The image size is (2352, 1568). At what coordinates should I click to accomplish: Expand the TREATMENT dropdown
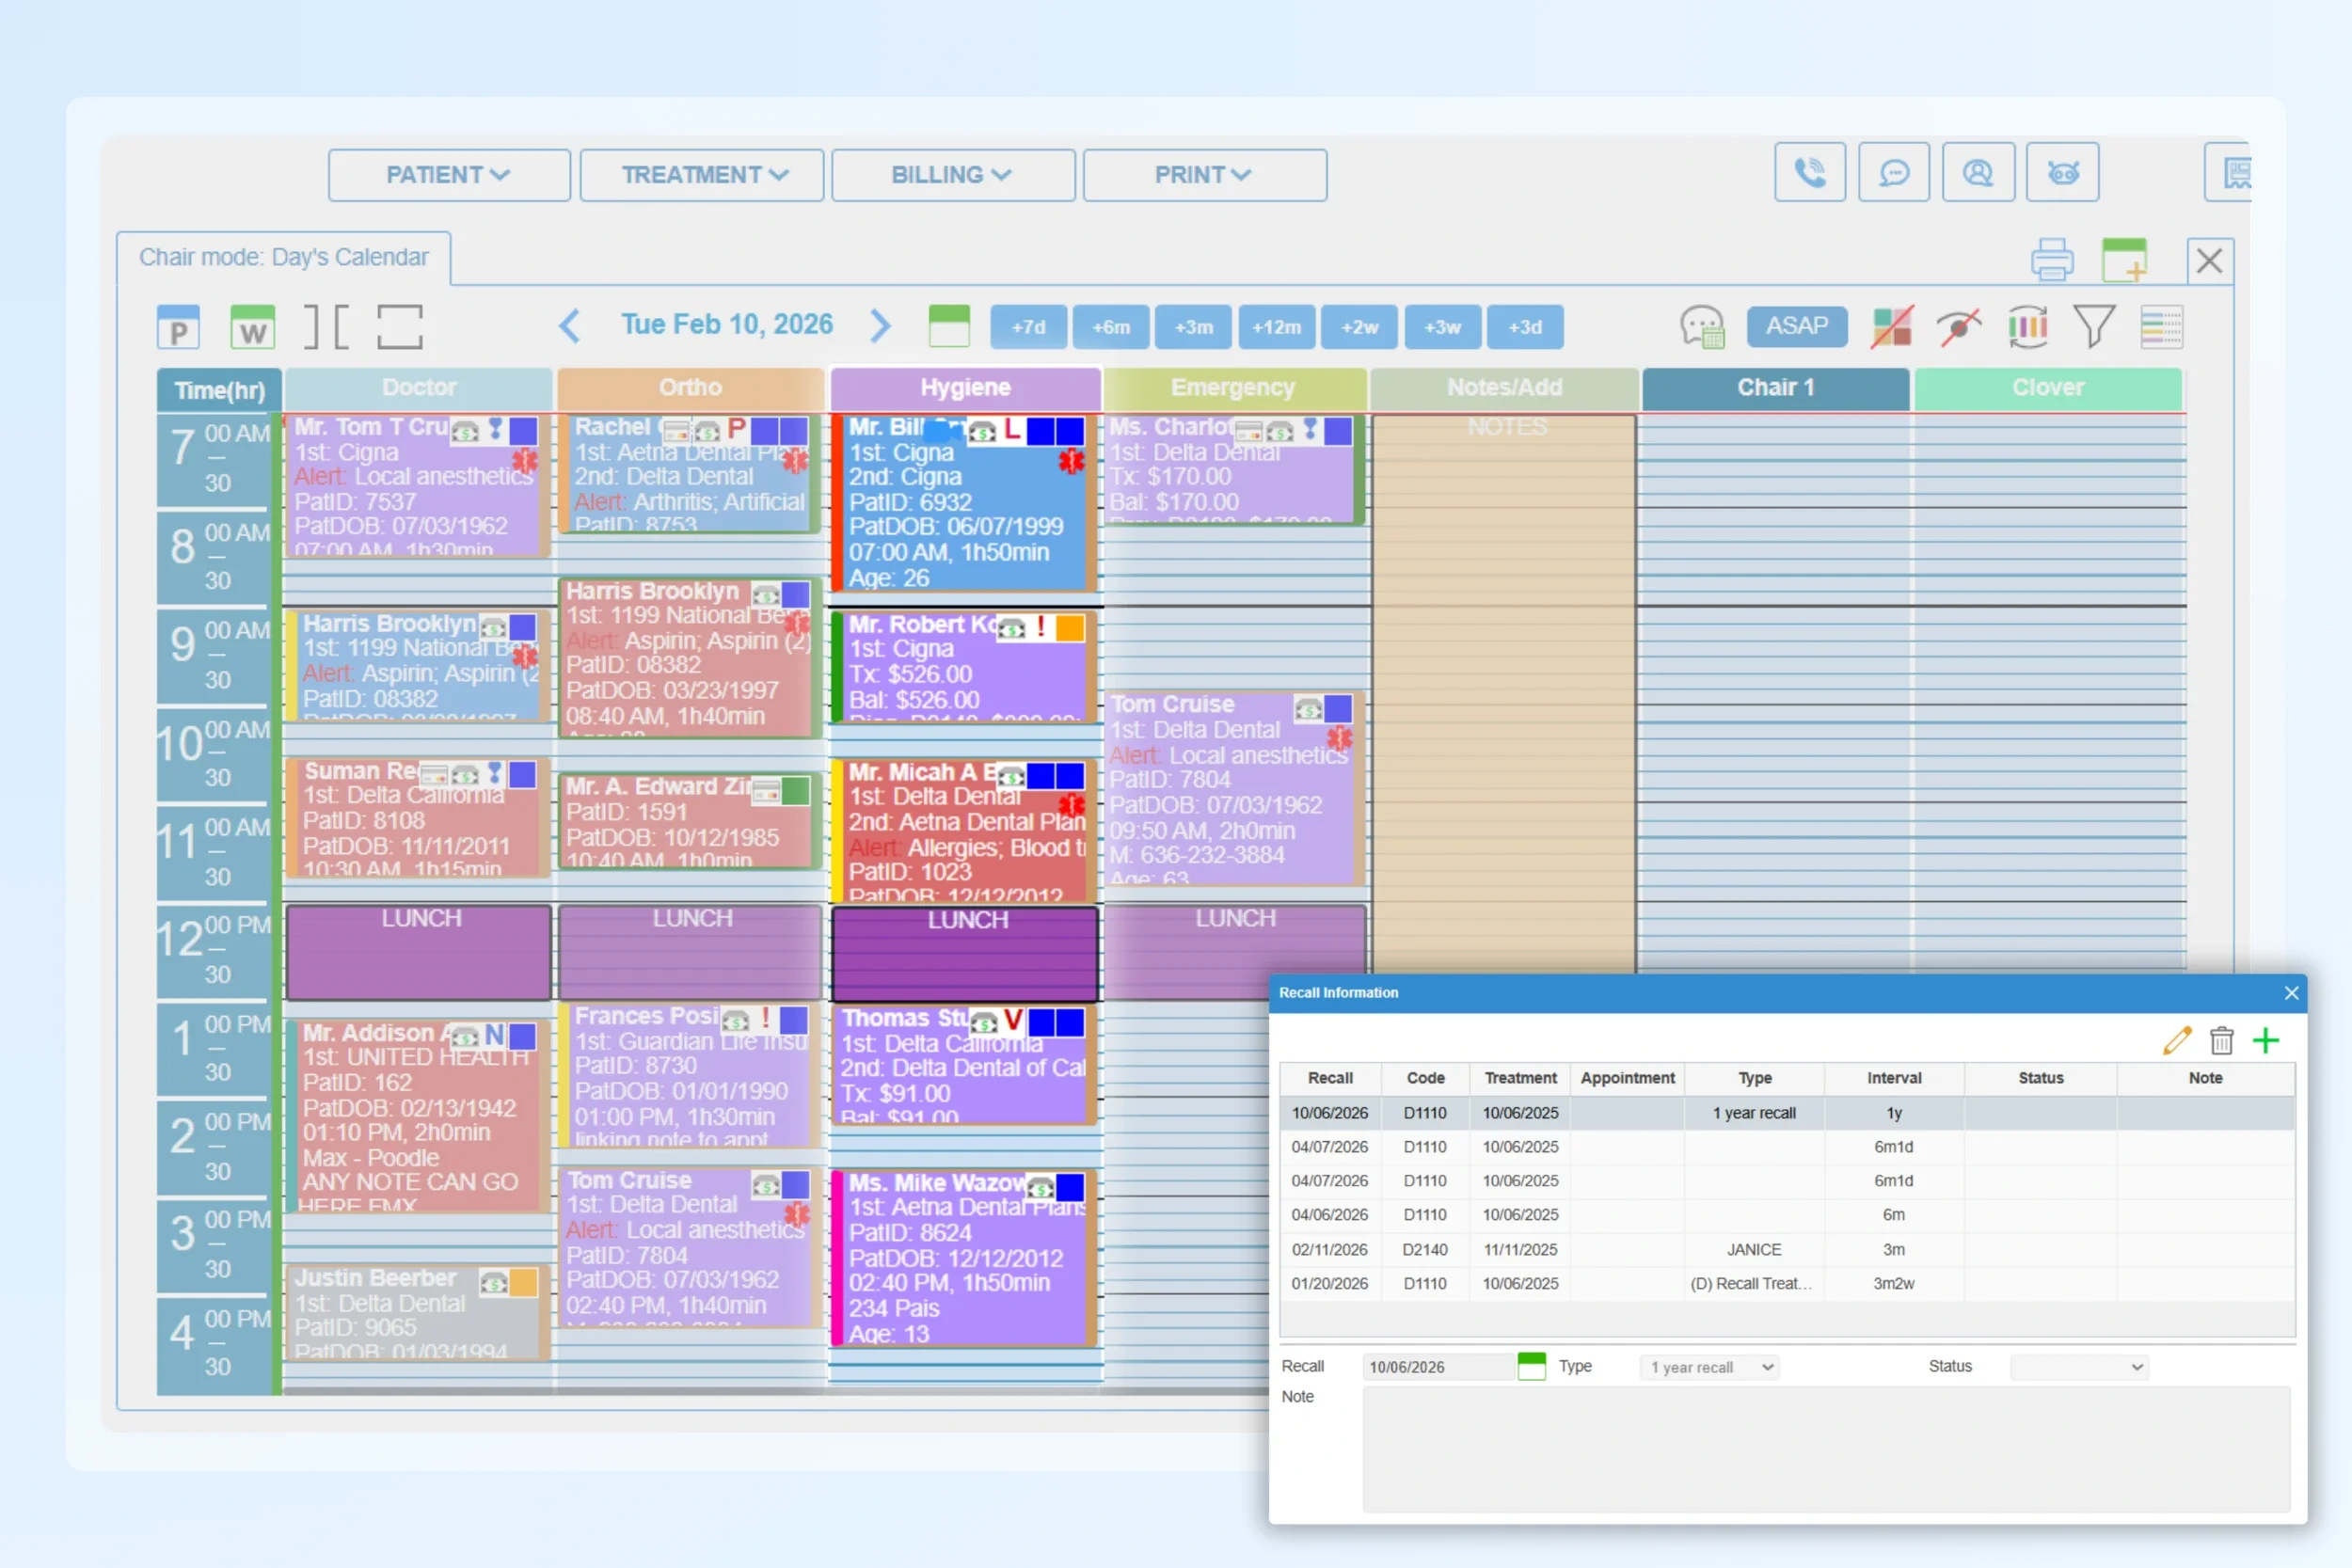pyautogui.click(x=701, y=174)
